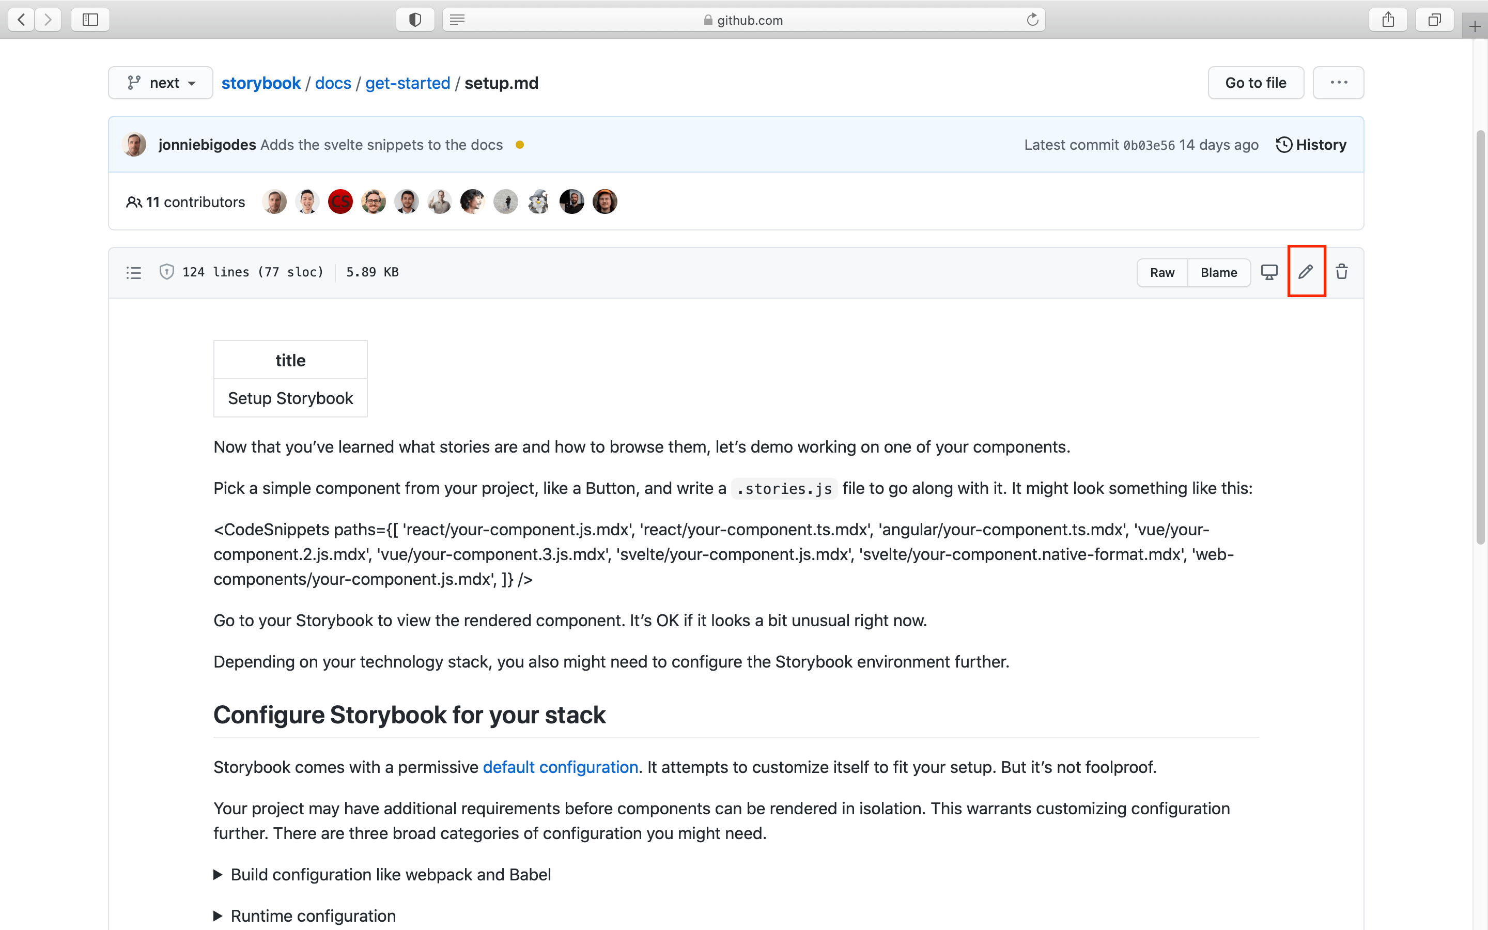Viewport: 1488px width, 930px height.
Task: Click jonniebigodes avatar in commit bar
Action: click(x=134, y=145)
